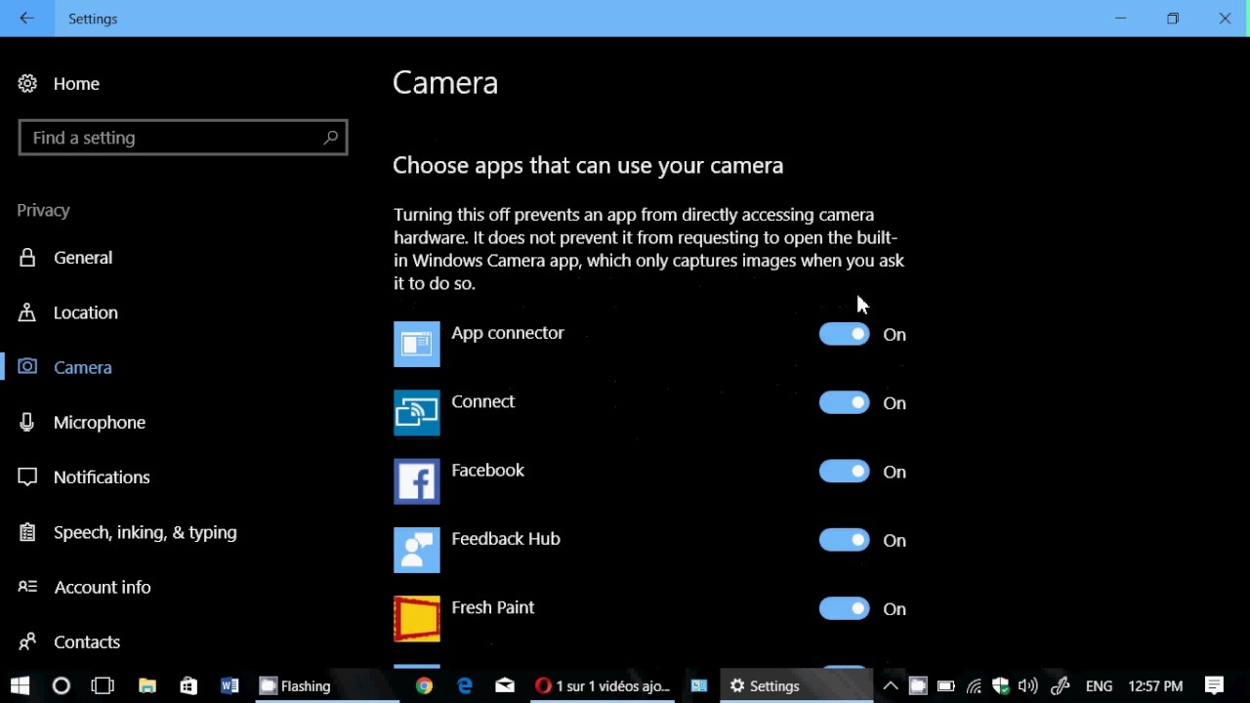The image size is (1250, 703).
Task: Click the search magnifier icon
Action: point(330,138)
